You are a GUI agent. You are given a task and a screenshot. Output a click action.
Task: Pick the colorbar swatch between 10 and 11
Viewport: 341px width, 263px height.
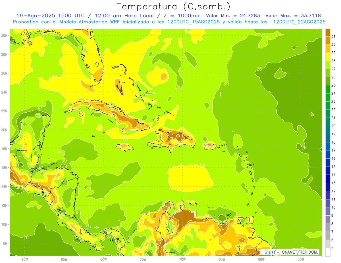pos(328,203)
